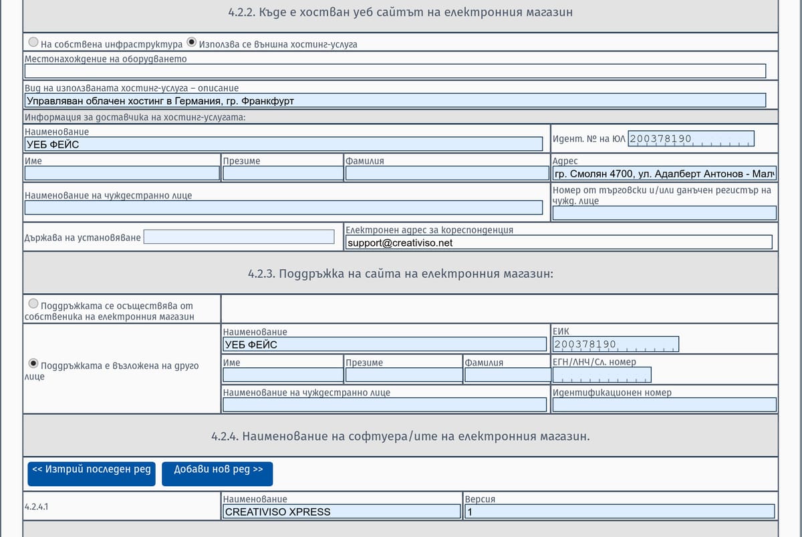Focus hosting provider 'Фамилия' field
The width and height of the screenshot is (802, 537).
tap(446, 173)
